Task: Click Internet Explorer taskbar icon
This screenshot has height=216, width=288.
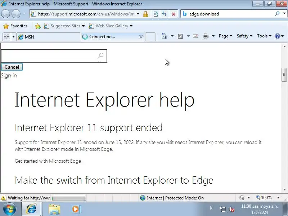Action: pyautogui.click(x=31, y=209)
